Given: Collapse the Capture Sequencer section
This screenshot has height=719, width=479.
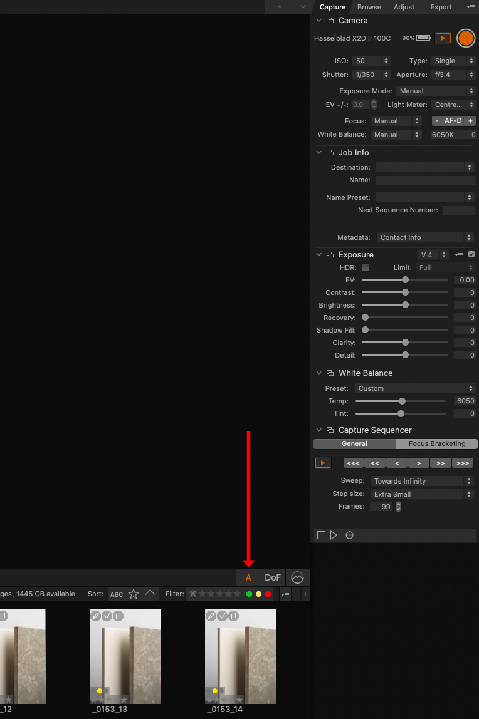Looking at the screenshot, I should [x=319, y=430].
